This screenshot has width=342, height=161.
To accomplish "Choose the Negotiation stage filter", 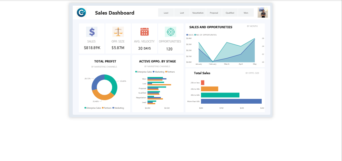I will pyautogui.click(x=198, y=13).
